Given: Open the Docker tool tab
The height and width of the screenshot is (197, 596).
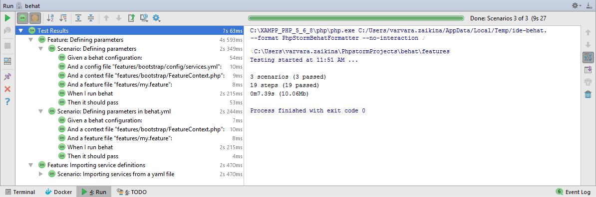Looking at the screenshot, I should pyautogui.click(x=58, y=192).
